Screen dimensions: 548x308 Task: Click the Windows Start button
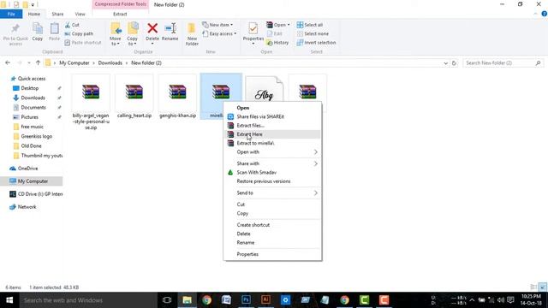(x=9, y=300)
